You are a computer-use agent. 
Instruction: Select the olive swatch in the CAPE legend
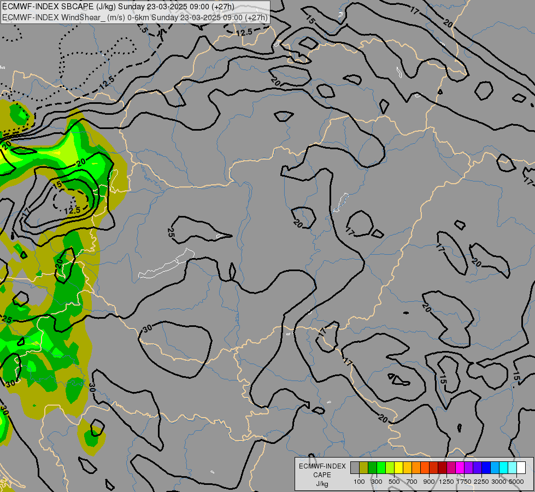(x=364, y=467)
